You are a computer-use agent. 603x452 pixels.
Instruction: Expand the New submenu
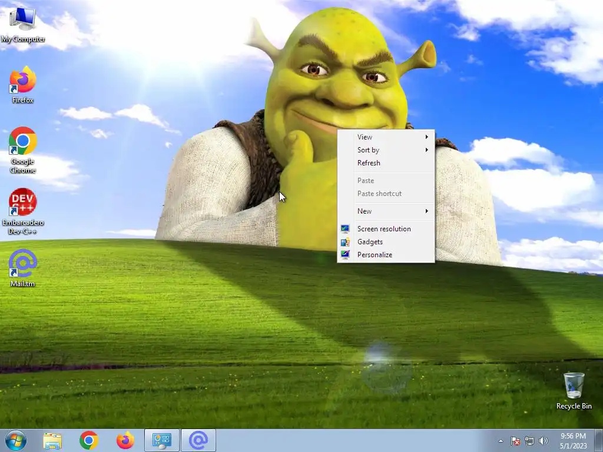pyautogui.click(x=386, y=211)
